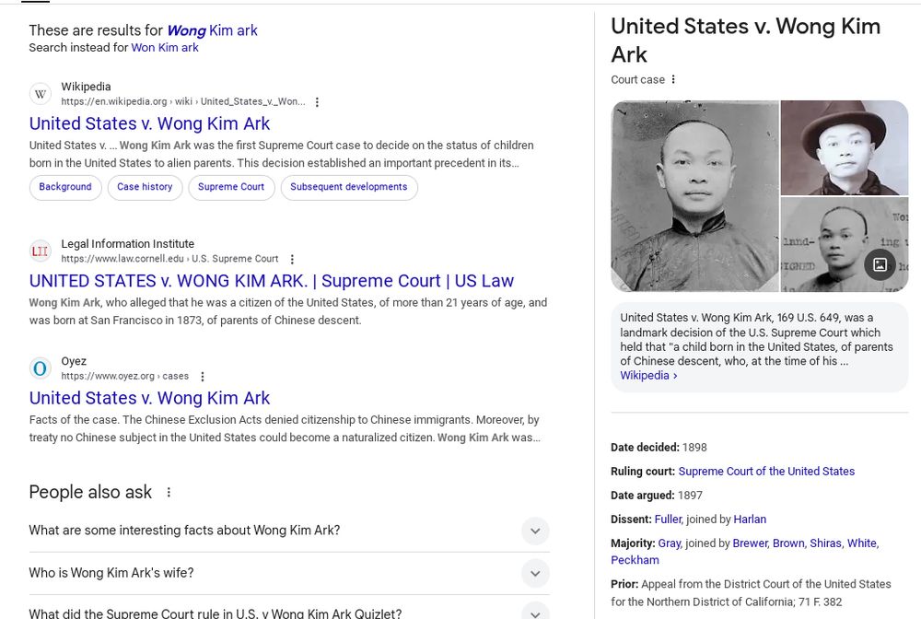Open Wikipedia result United States v. Wong Kim Ark
The image size is (921, 619).
(x=150, y=124)
